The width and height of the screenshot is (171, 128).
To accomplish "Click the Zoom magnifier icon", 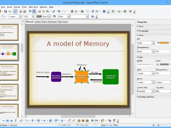I will pos(97,11).
